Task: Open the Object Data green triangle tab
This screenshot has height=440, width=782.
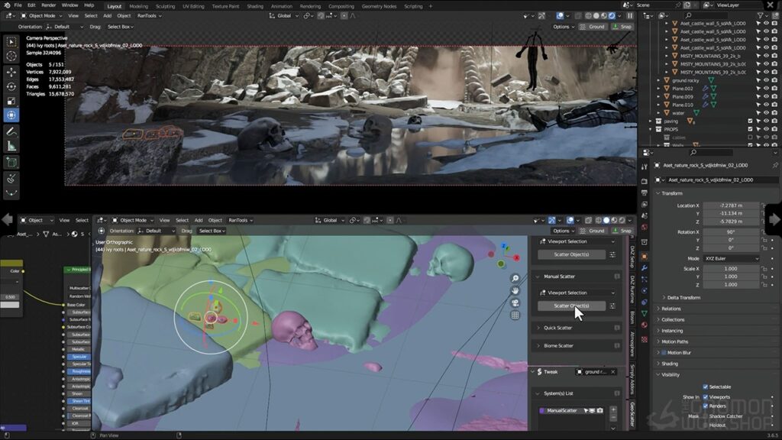Action: pos(645,313)
